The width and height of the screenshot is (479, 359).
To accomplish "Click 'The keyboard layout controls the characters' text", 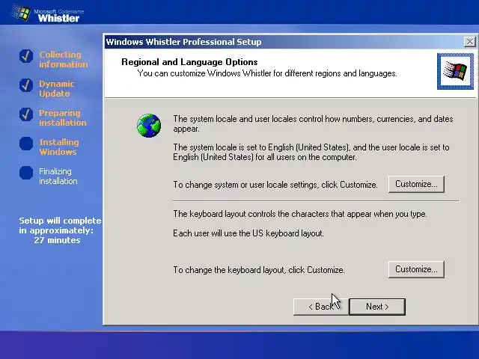I will (x=299, y=214).
